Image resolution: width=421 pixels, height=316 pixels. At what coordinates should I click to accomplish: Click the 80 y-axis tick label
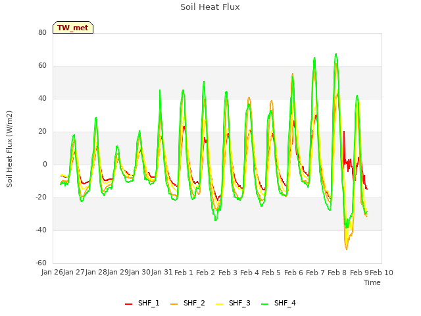coord(42,32)
